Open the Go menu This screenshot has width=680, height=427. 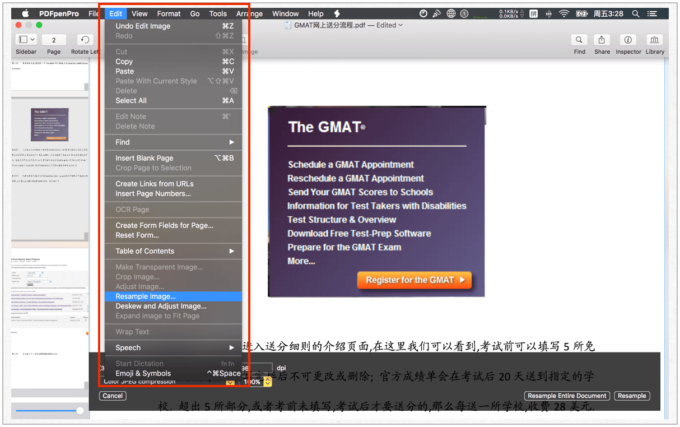point(195,13)
